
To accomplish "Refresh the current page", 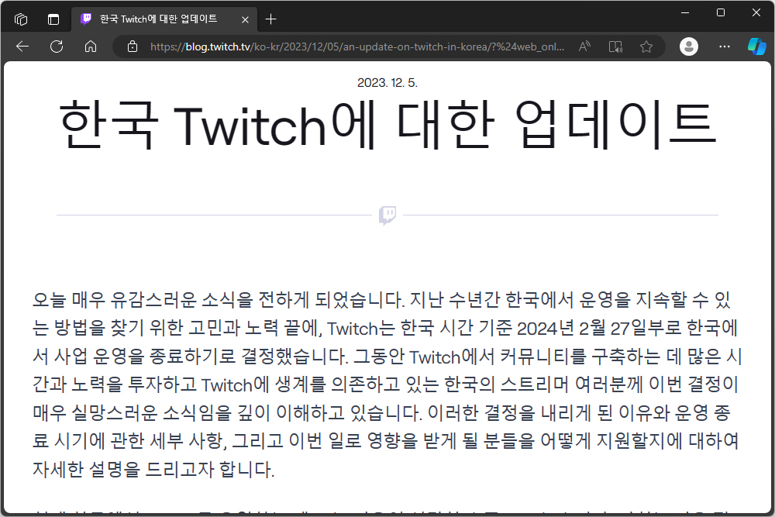I will click(x=57, y=47).
